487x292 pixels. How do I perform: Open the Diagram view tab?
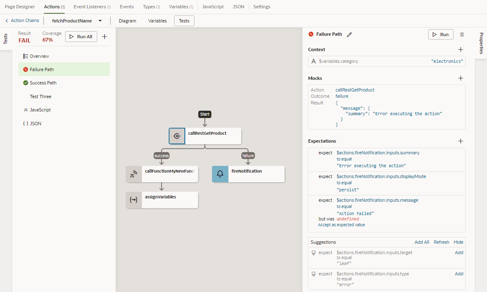tap(127, 21)
